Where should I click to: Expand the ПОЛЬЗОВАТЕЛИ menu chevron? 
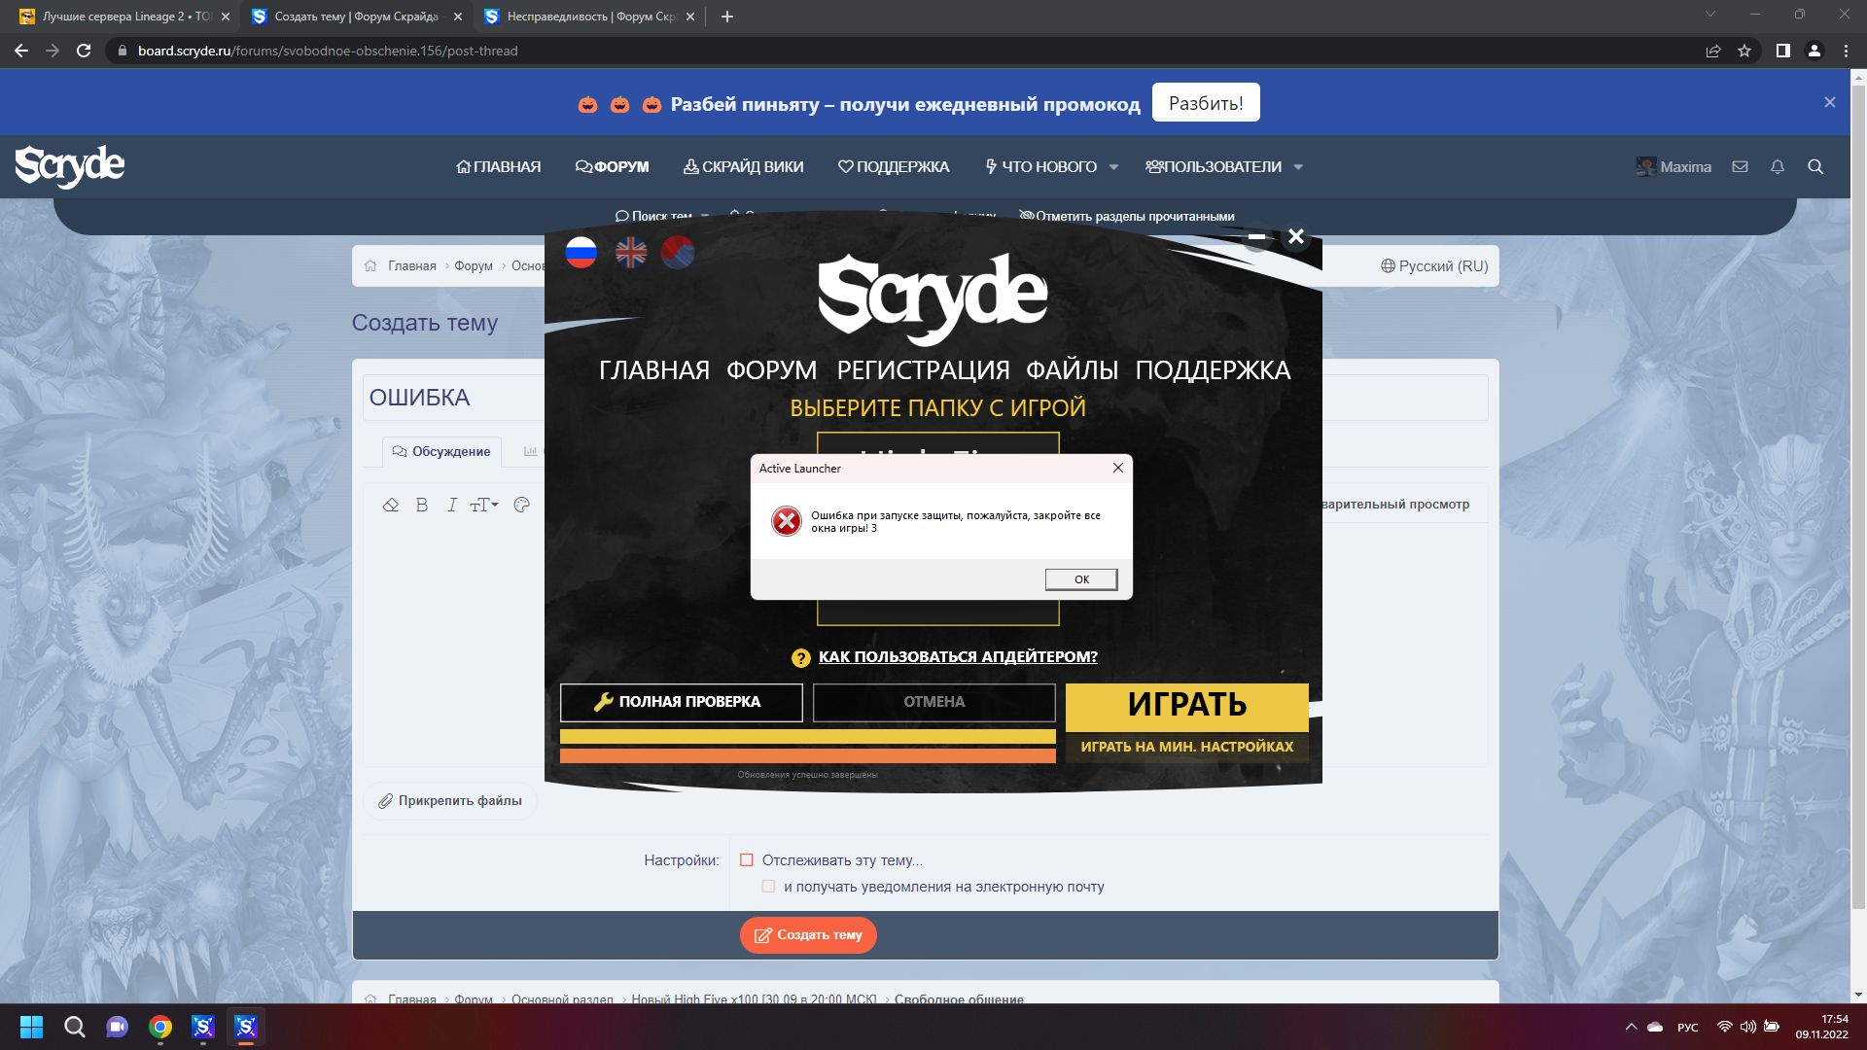[1299, 166]
